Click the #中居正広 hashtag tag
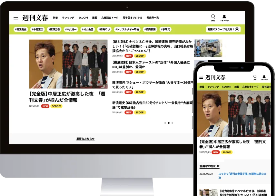The image size is (276, 196). pyautogui.click(x=38, y=29)
